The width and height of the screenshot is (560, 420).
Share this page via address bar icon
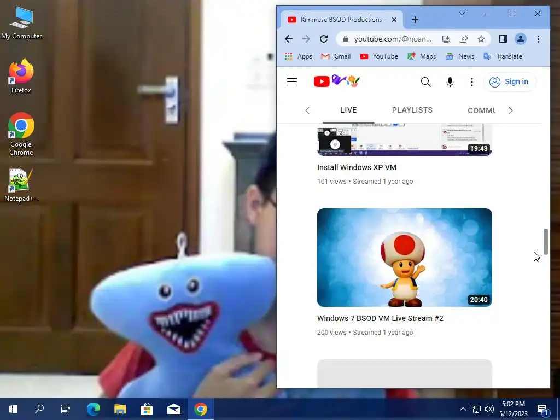click(464, 39)
